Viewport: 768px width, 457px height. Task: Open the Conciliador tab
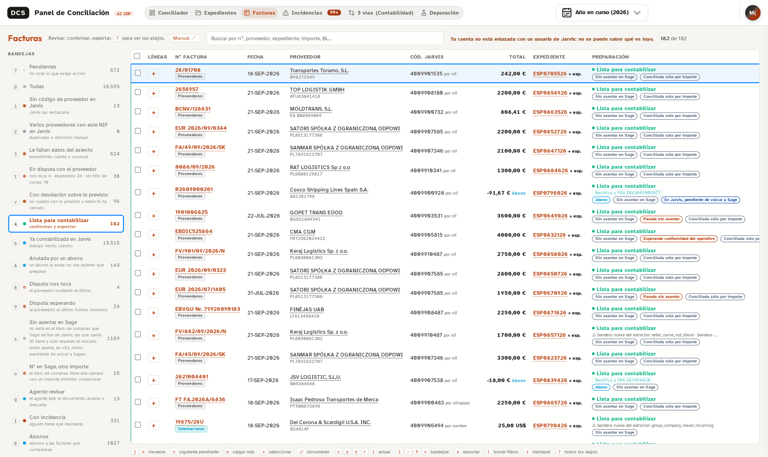[168, 13]
